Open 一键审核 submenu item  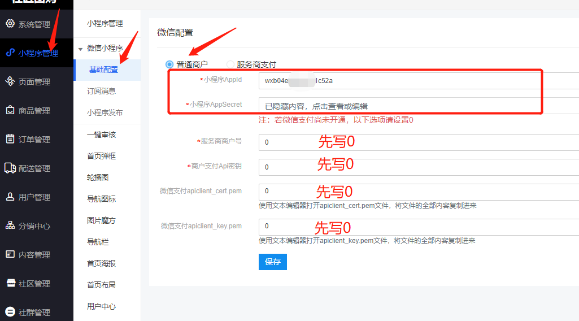pyautogui.click(x=101, y=135)
